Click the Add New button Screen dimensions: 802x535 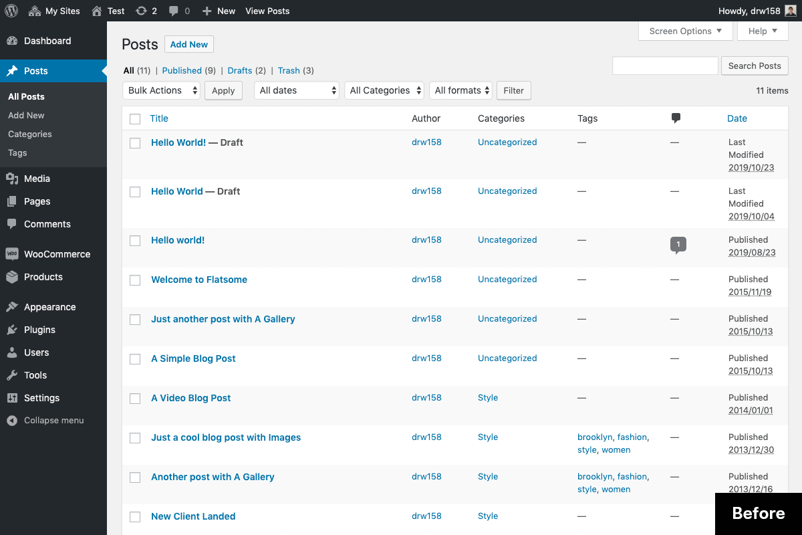pos(188,44)
